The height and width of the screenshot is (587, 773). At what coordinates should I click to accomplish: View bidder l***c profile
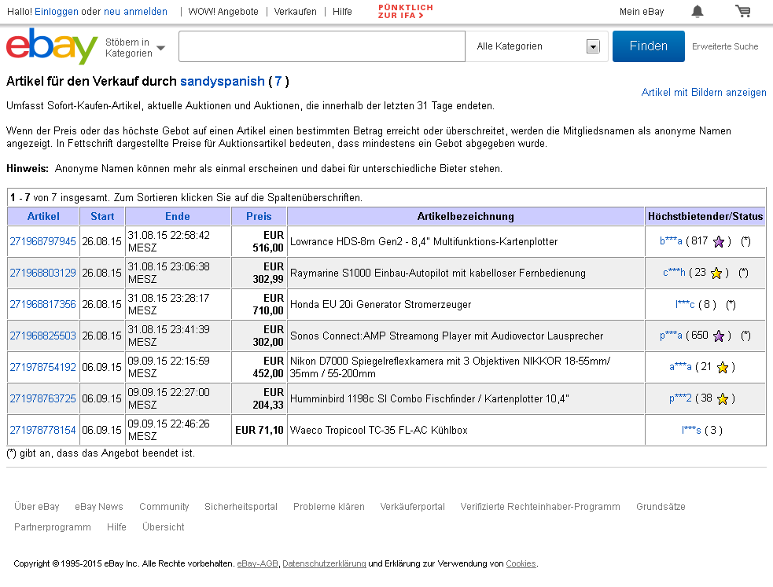click(685, 304)
